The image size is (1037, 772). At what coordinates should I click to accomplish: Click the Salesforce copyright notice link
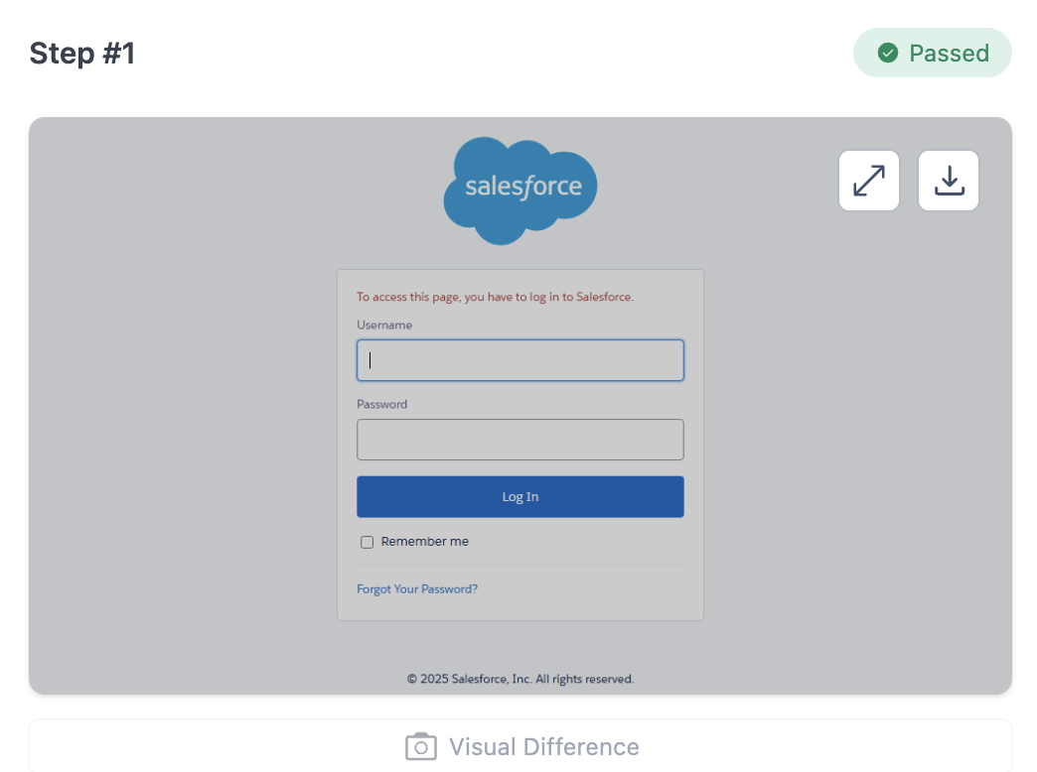coord(519,679)
